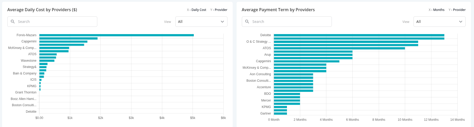
Task: Click search magnifier icon in Daily Cost panel
Action: (x=13, y=22)
